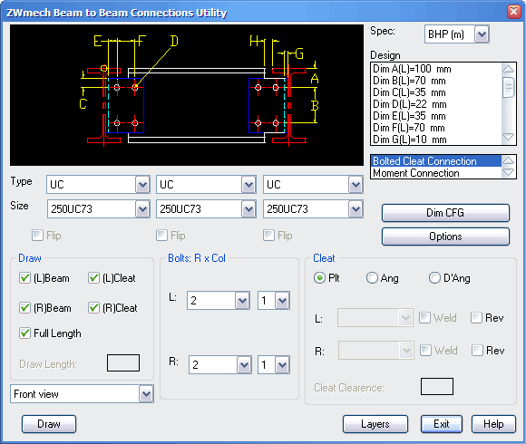Image resolution: width=526 pixels, height=444 pixels.
Task: Open the L bolts columns dropdown
Action: pyautogui.click(x=274, y=300)
